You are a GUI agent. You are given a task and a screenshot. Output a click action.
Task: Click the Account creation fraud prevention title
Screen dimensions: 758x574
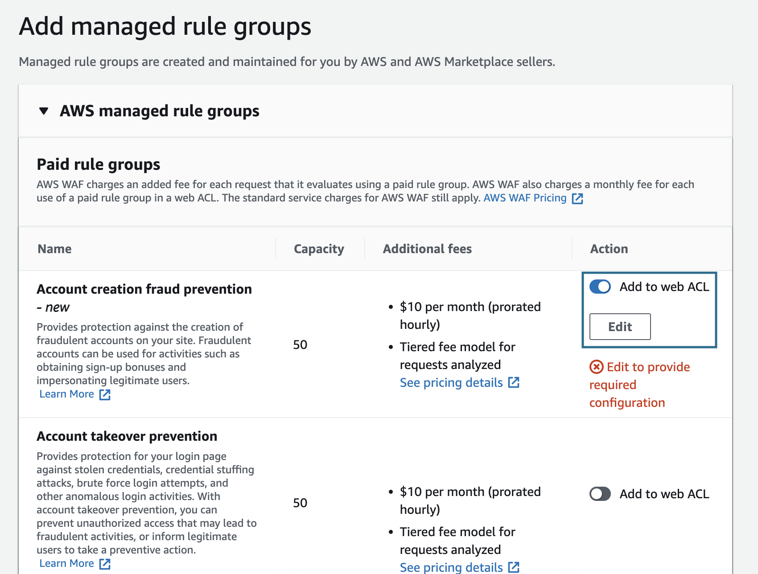pyautogui.click(x=144, y=289)
